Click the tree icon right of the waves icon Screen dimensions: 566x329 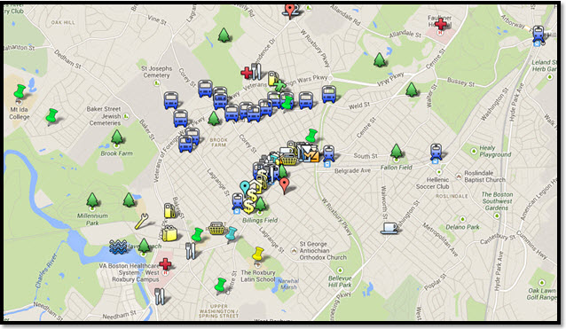144,246
